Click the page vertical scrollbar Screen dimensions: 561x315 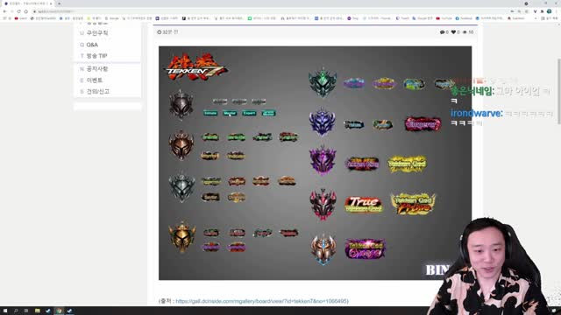point(559,91)
